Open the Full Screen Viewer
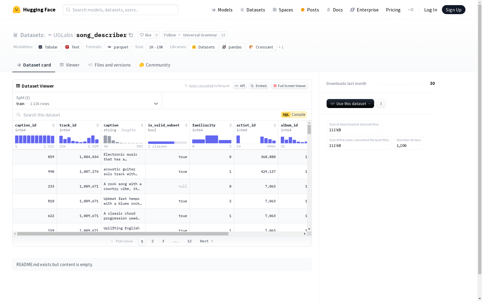This screenshot has height=301, width=482. (290, 86)
